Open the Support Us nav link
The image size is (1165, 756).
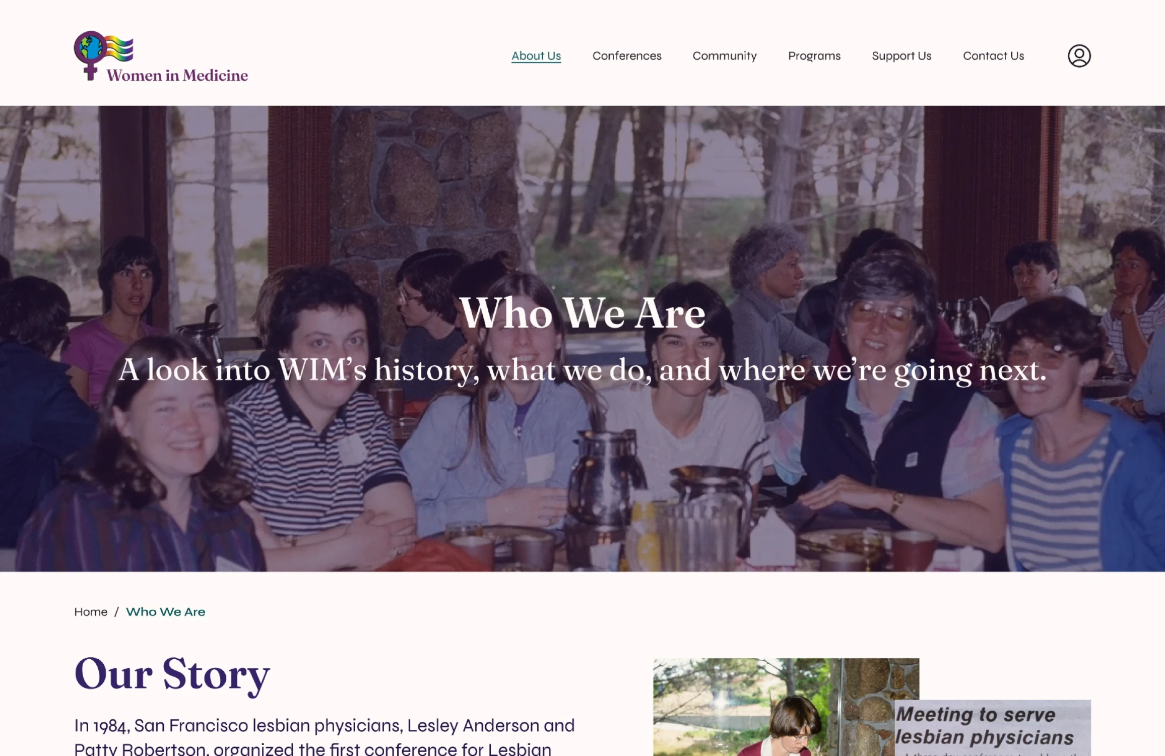coord(901,56)
